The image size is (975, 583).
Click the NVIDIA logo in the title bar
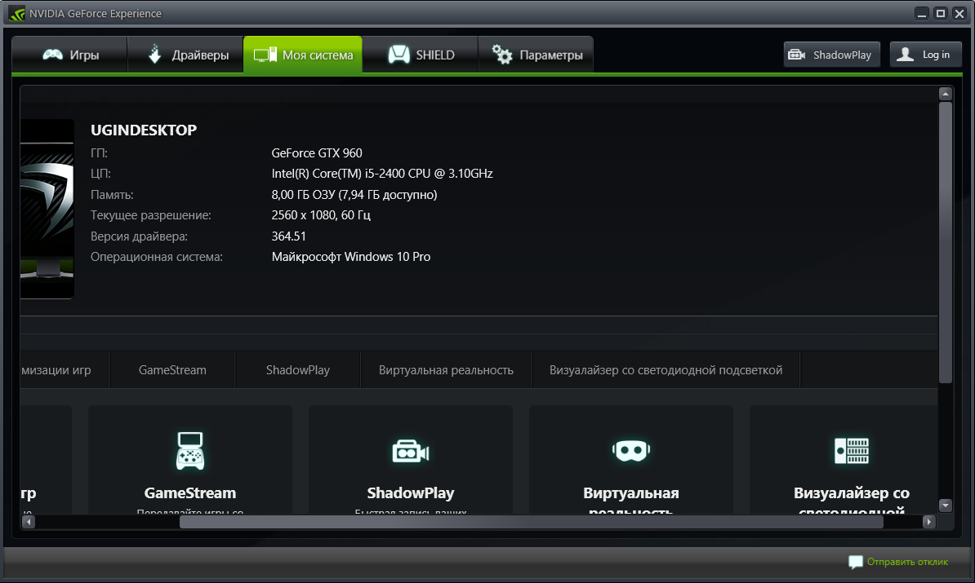pos(17,14)
